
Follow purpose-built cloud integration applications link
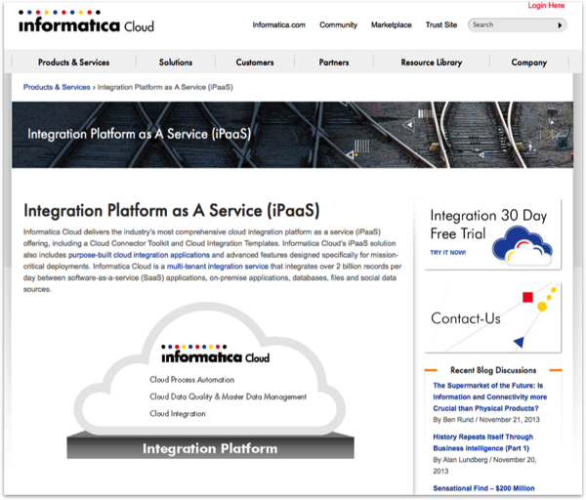tap(139, 255)
